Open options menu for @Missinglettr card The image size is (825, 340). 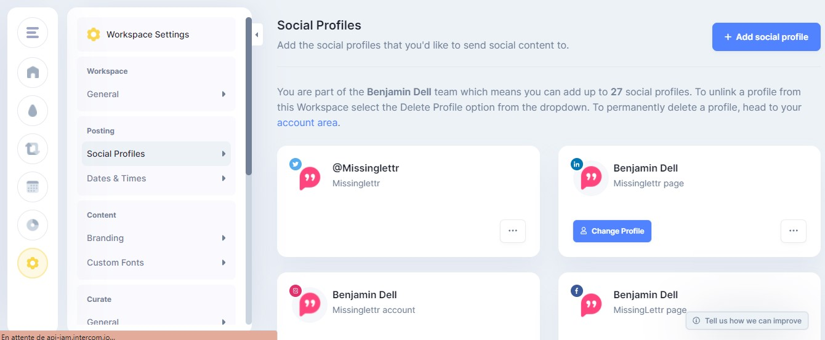512,231
